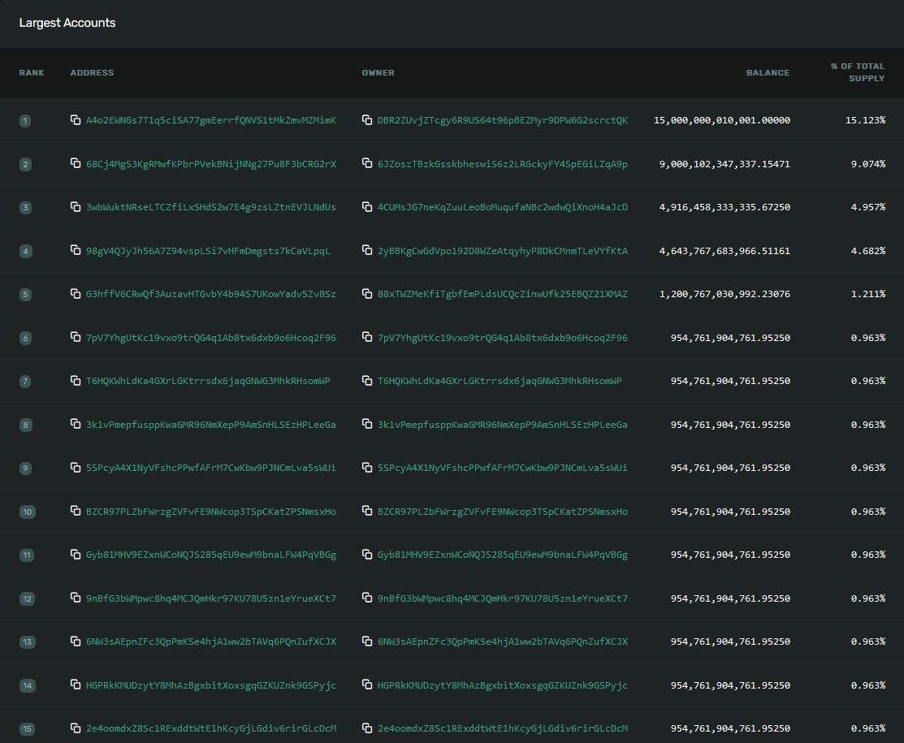
Task: Copy rank 14 address HGPRkKMUDzytY8
Action: [x=76, y=685]
